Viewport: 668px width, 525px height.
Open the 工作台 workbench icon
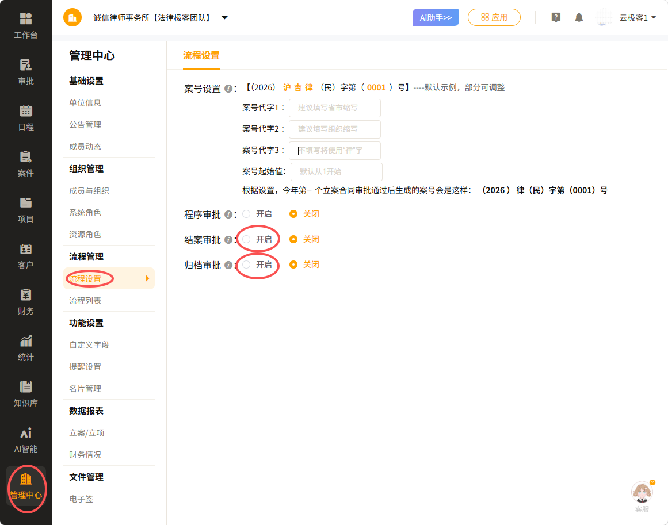pos(25,25)
